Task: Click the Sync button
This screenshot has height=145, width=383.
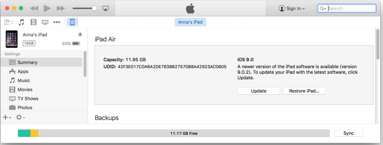Action: [x=349, y=133]
